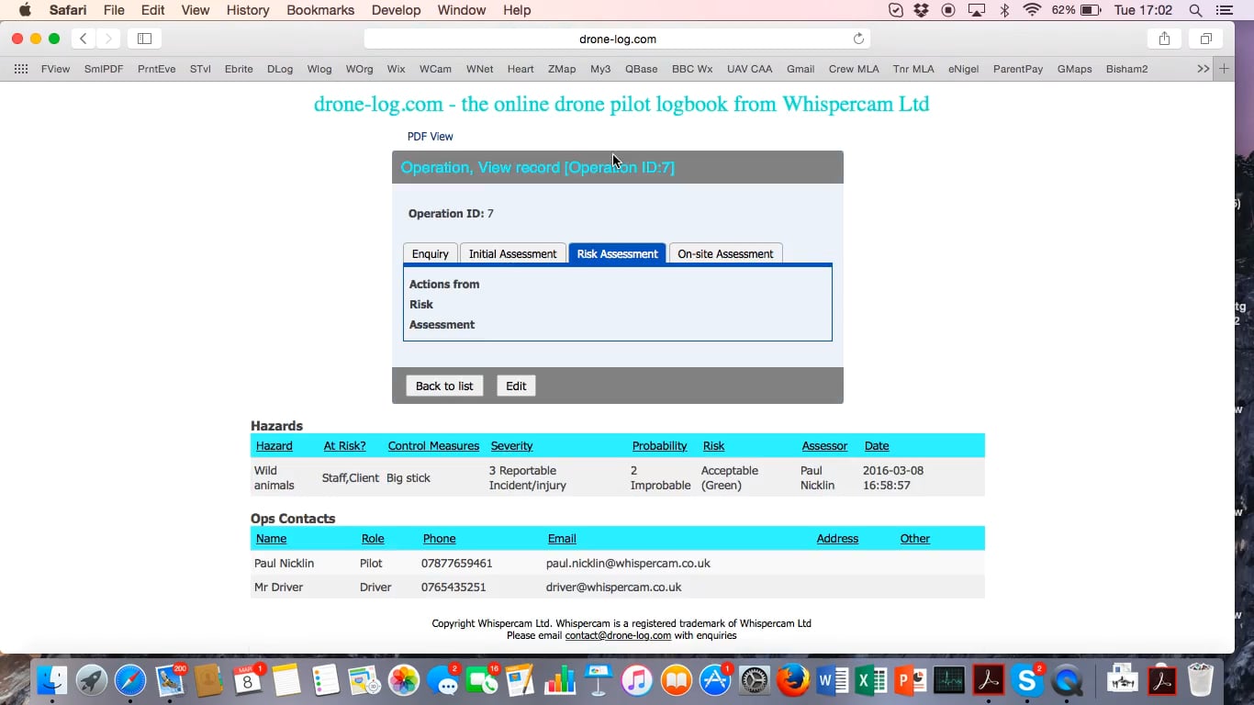1254x705 pixels.
Task: Open App Store in the Dock
Action: pos(715,681)
